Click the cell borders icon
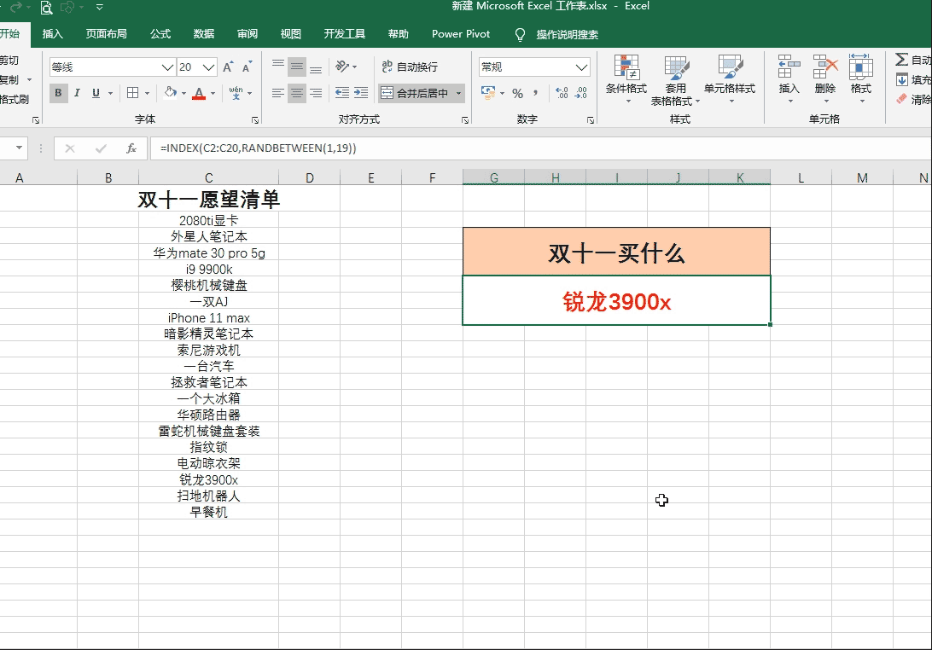 [132, 93]
